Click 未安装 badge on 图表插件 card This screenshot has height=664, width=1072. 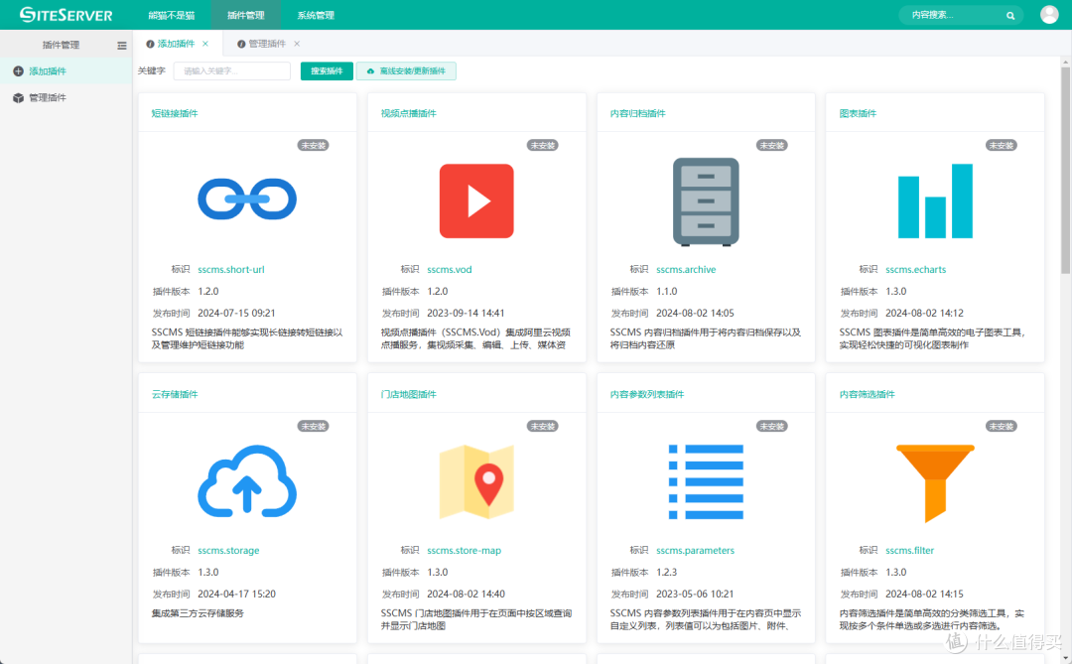point(1001,145)
